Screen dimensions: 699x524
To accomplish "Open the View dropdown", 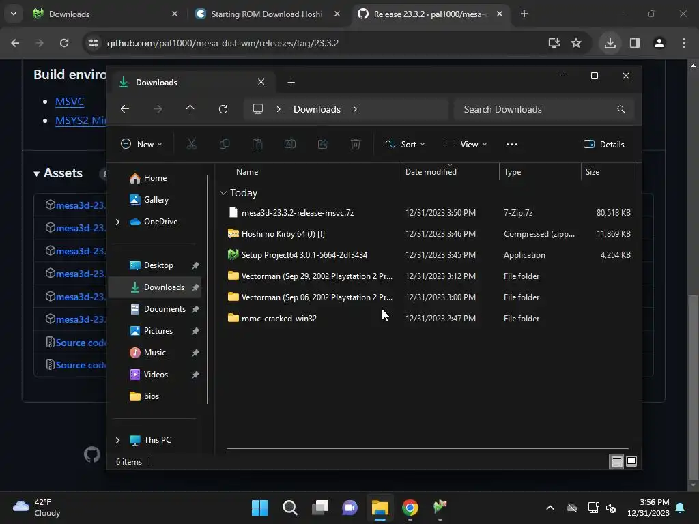I will coord(466,144).
